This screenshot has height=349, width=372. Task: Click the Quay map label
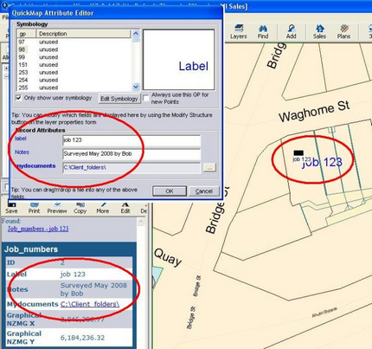pos(168,257)
